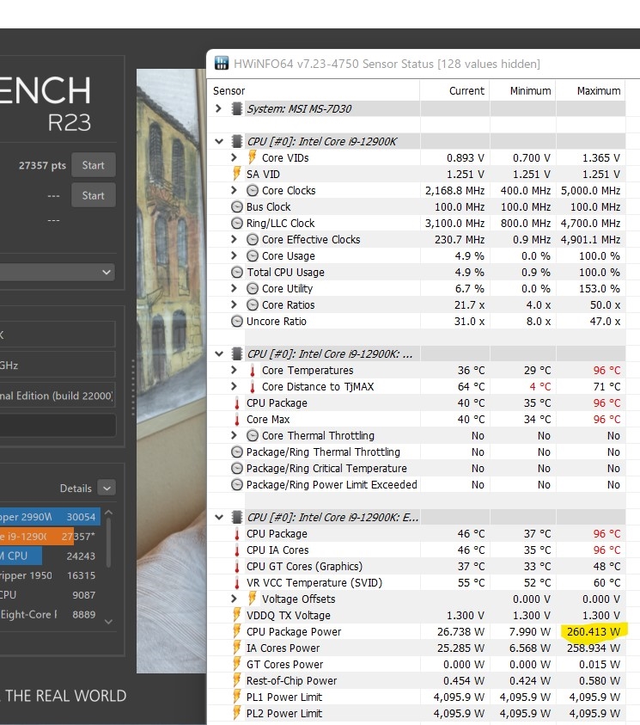The height and width of the screenshot is (725, 640).
Task: Click the thermometer icon beside CPU IA Cores
Action: point(237,550)
